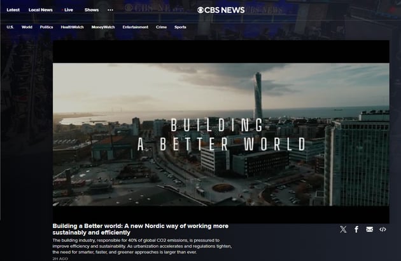Open Local News in the top nav
Viewport: 401px width, 261px height.
pos(41,10)
